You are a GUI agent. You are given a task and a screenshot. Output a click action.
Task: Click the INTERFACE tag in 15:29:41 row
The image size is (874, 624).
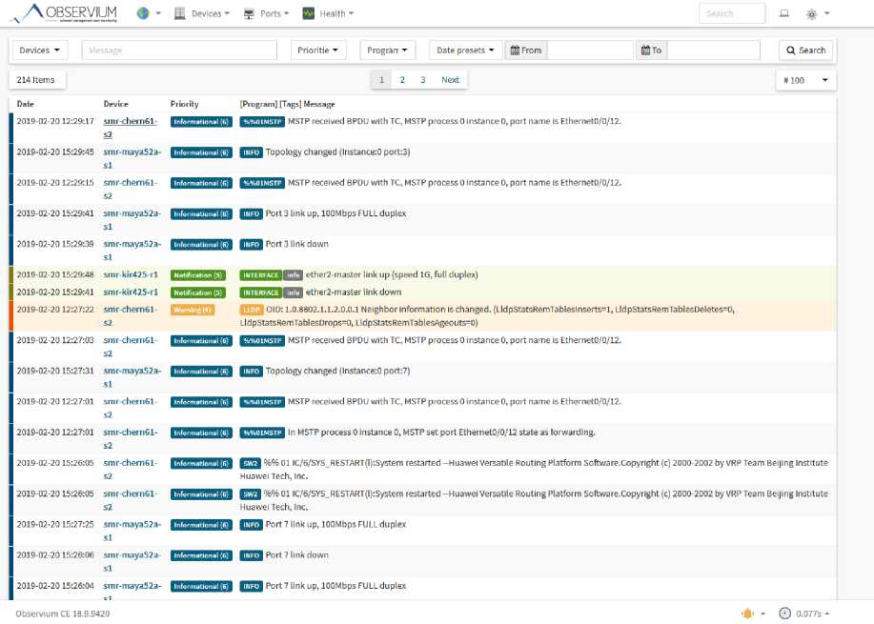[x=261, y=292]
